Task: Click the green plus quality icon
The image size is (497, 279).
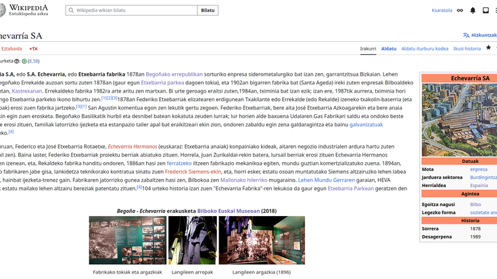Action: coord(24,61)
